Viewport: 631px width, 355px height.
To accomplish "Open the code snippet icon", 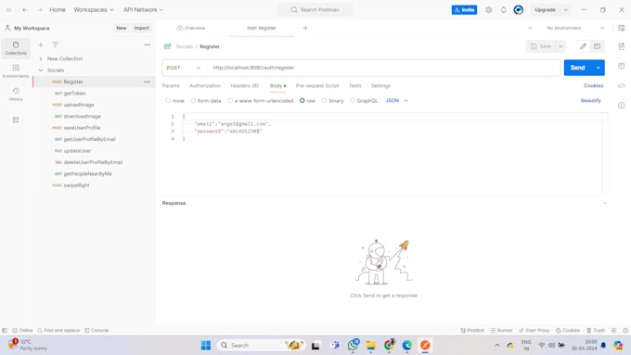I will pyautogui.click(x=622, y=85).
